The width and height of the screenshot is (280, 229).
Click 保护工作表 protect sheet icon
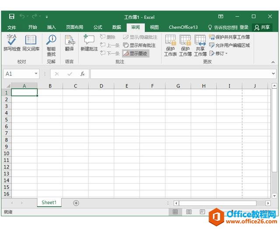coord(170,45)
